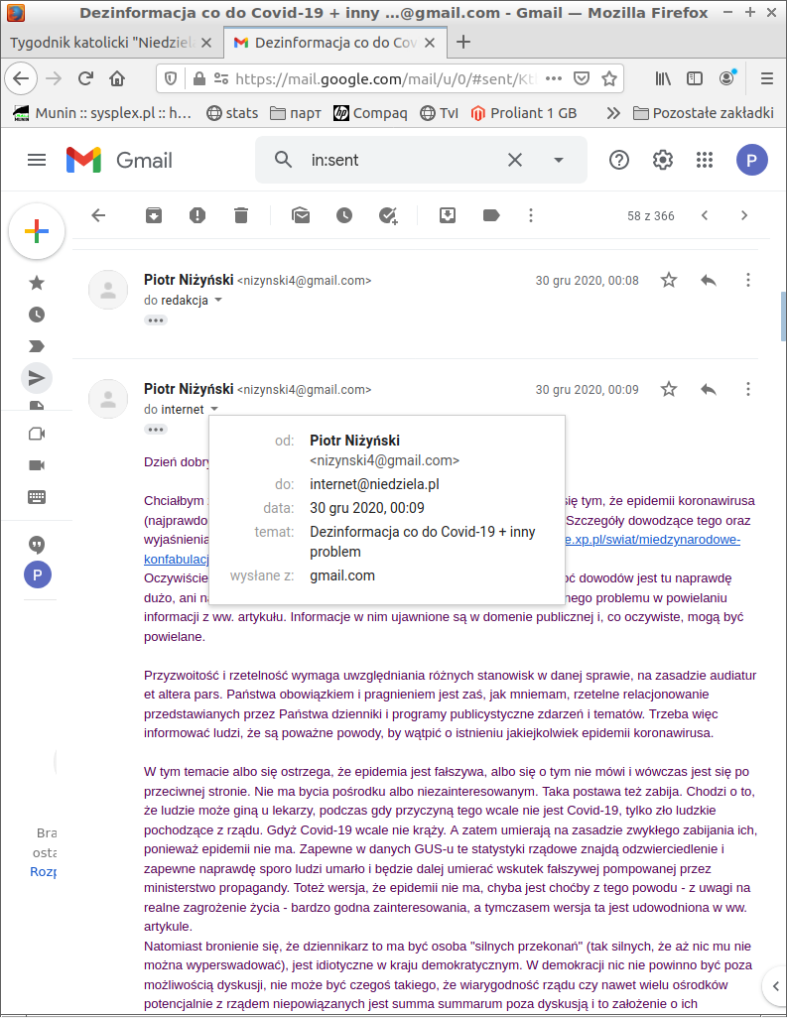Star the 00:09 message to internet
This screenshot has height=1018, width=787.
tap(669, 390)
